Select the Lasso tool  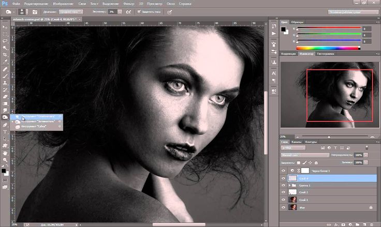(5, 39)
